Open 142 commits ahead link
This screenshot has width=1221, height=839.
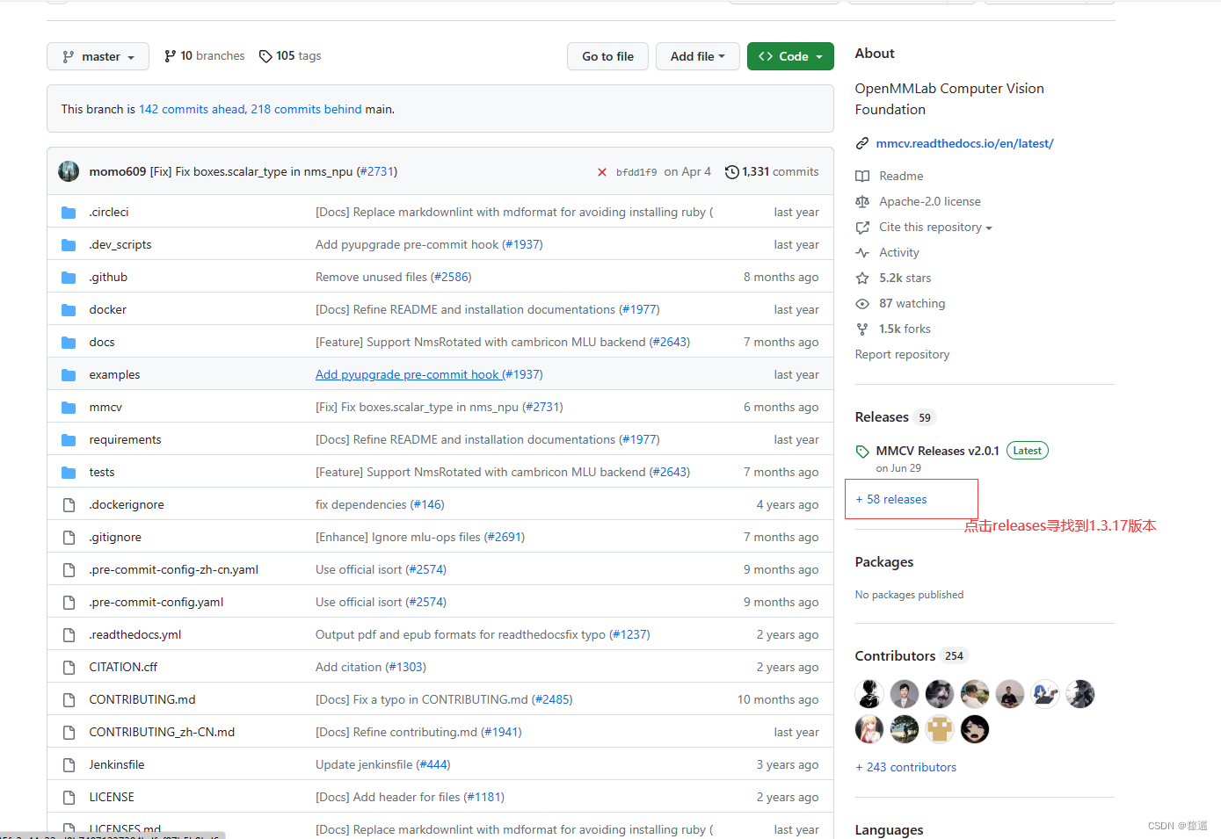[x=192, y=109]
